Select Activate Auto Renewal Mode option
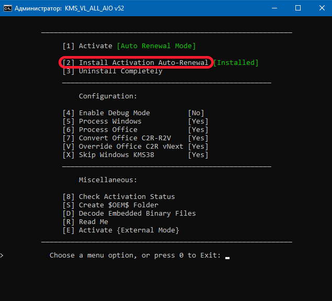 coord(129,46)
